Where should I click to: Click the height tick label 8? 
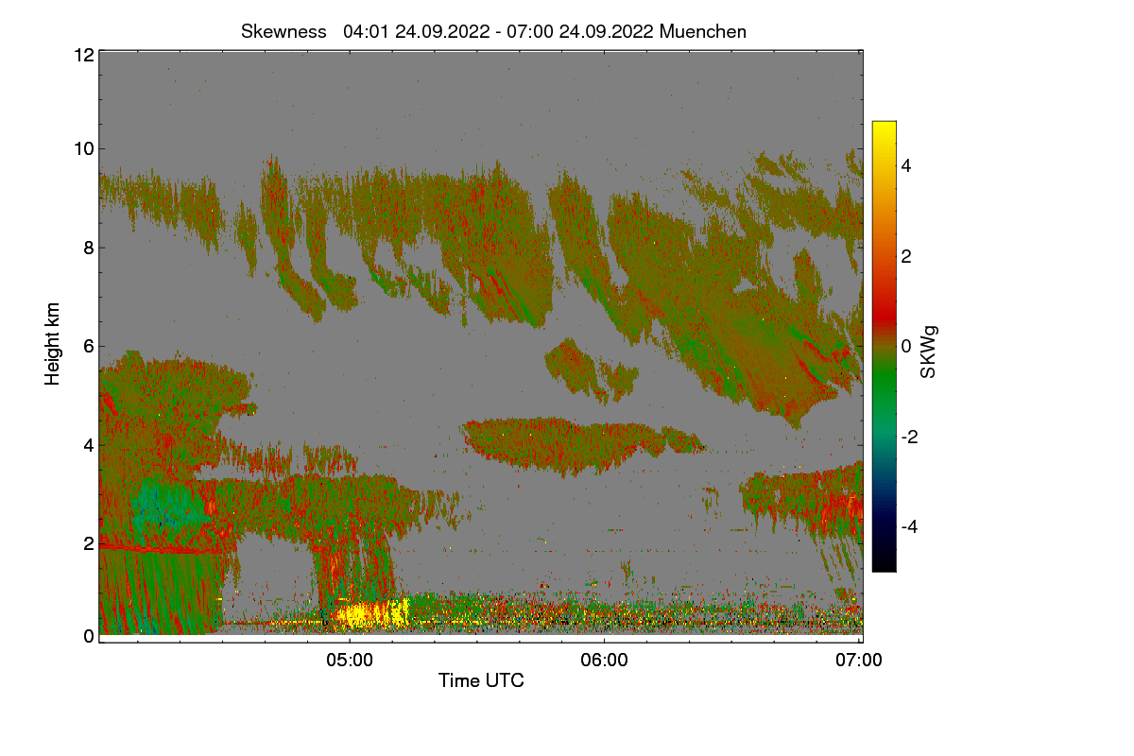click(88, 248)
